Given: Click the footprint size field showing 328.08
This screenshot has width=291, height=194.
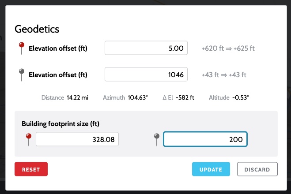Looking at the screenshot, I should [77, 140].
